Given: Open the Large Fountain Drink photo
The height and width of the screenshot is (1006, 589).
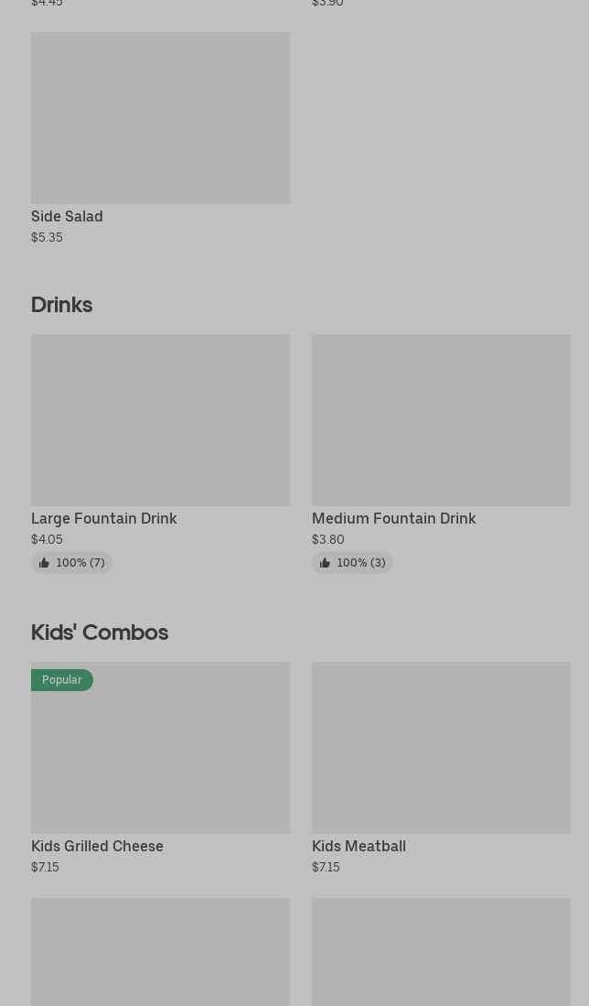Looking at the screenshot, I should (160, 420).
